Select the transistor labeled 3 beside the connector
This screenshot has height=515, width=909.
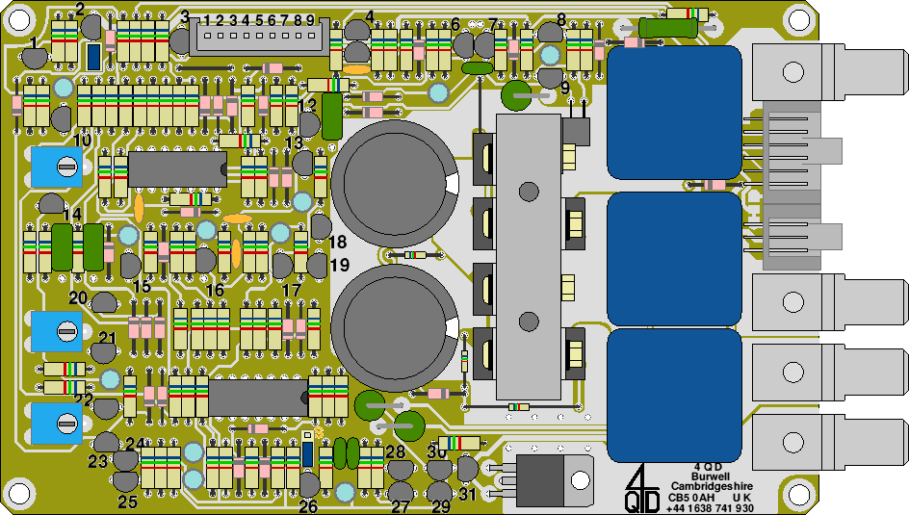[181, 40]
